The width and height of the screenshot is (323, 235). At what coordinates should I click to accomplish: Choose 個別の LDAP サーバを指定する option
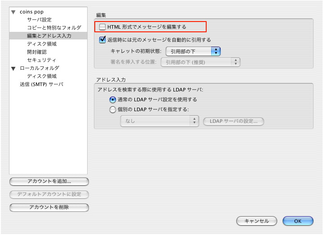coord(113,109)
